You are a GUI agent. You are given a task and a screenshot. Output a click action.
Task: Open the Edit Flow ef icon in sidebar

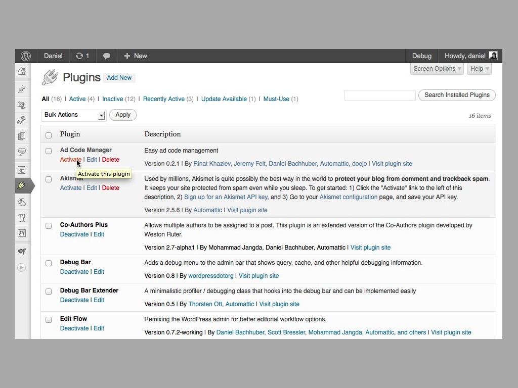(x=22, y=252)
